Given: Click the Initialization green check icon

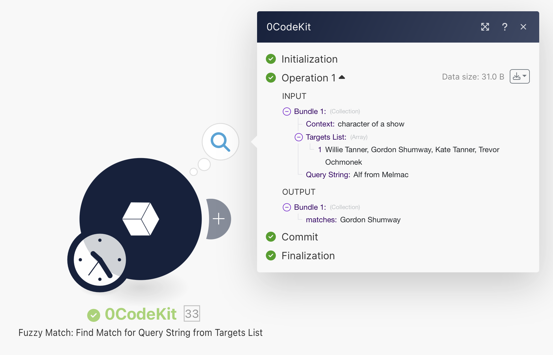Looking at the screenshot, I should pyautogui.click(x=271, y=59).
